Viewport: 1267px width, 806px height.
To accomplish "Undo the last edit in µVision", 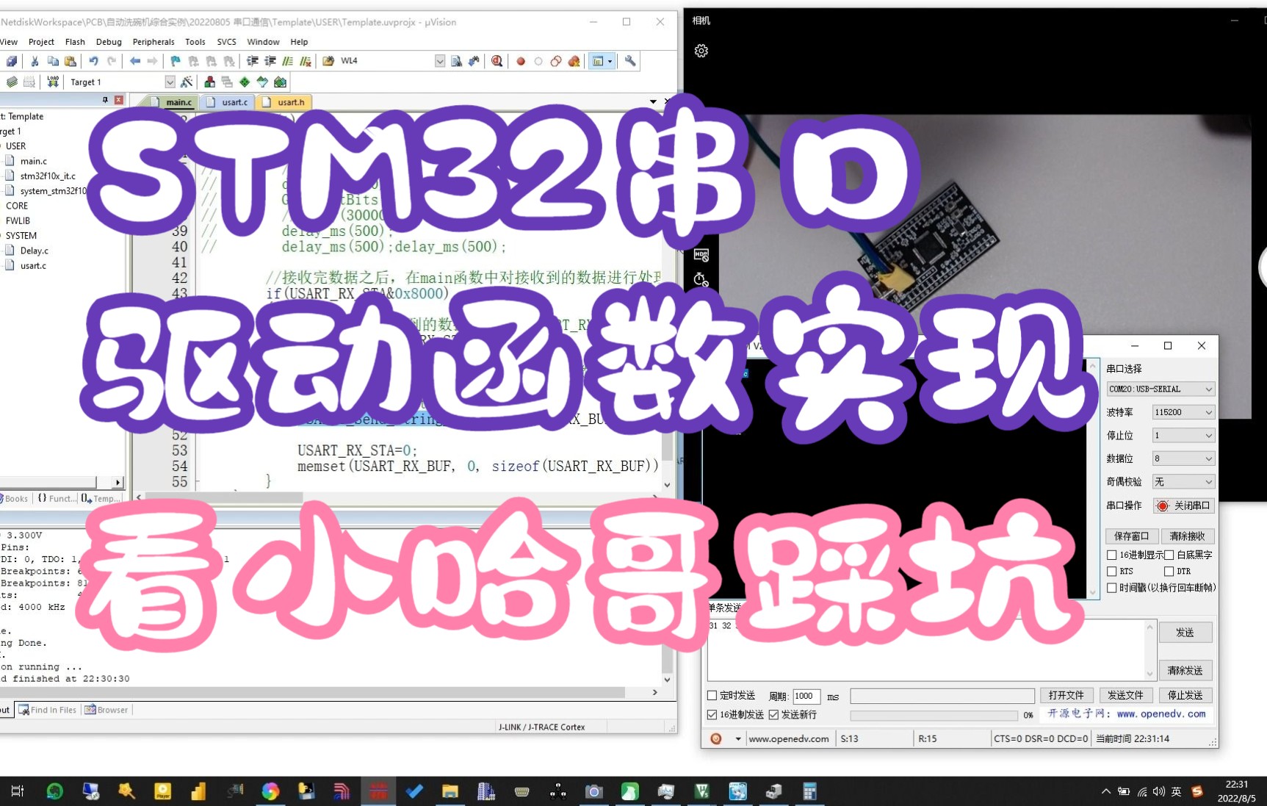I will coord(93,61).
